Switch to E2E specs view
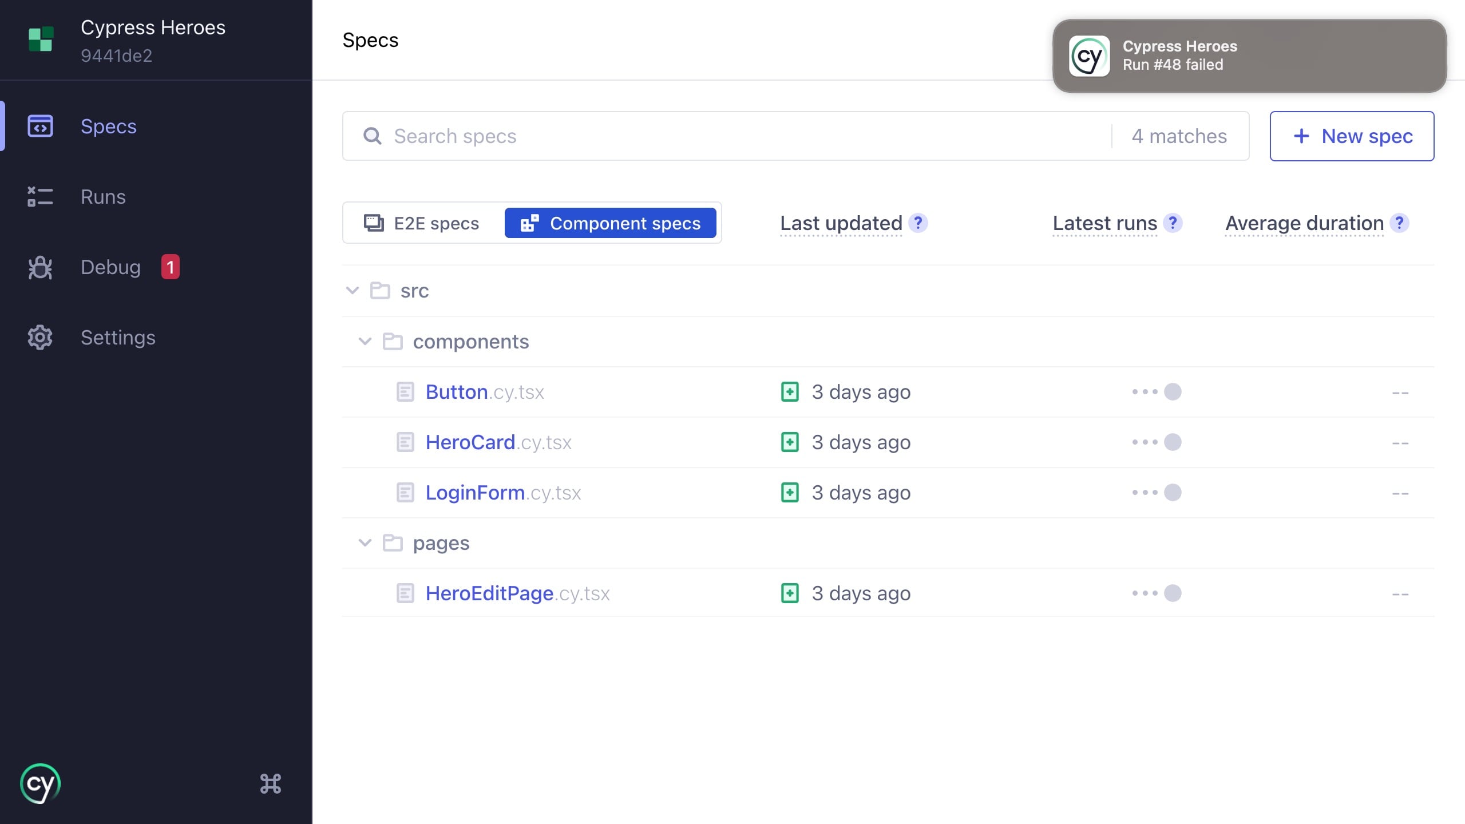1465x824 pixels. pos(422,223)
